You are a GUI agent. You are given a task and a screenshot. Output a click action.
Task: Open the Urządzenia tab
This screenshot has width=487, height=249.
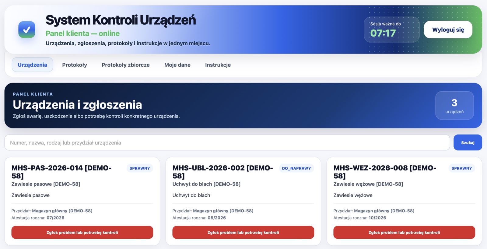32,65
